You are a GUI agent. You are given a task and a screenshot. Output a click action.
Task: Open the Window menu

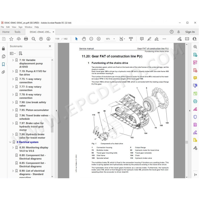tap(28, 27)
